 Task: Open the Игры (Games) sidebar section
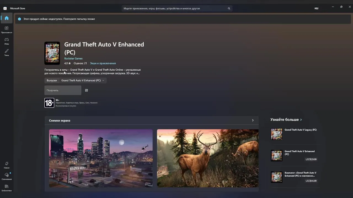pos(7,41)
